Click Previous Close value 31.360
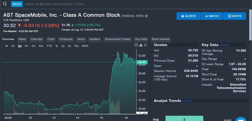 [x=193, y=61]
